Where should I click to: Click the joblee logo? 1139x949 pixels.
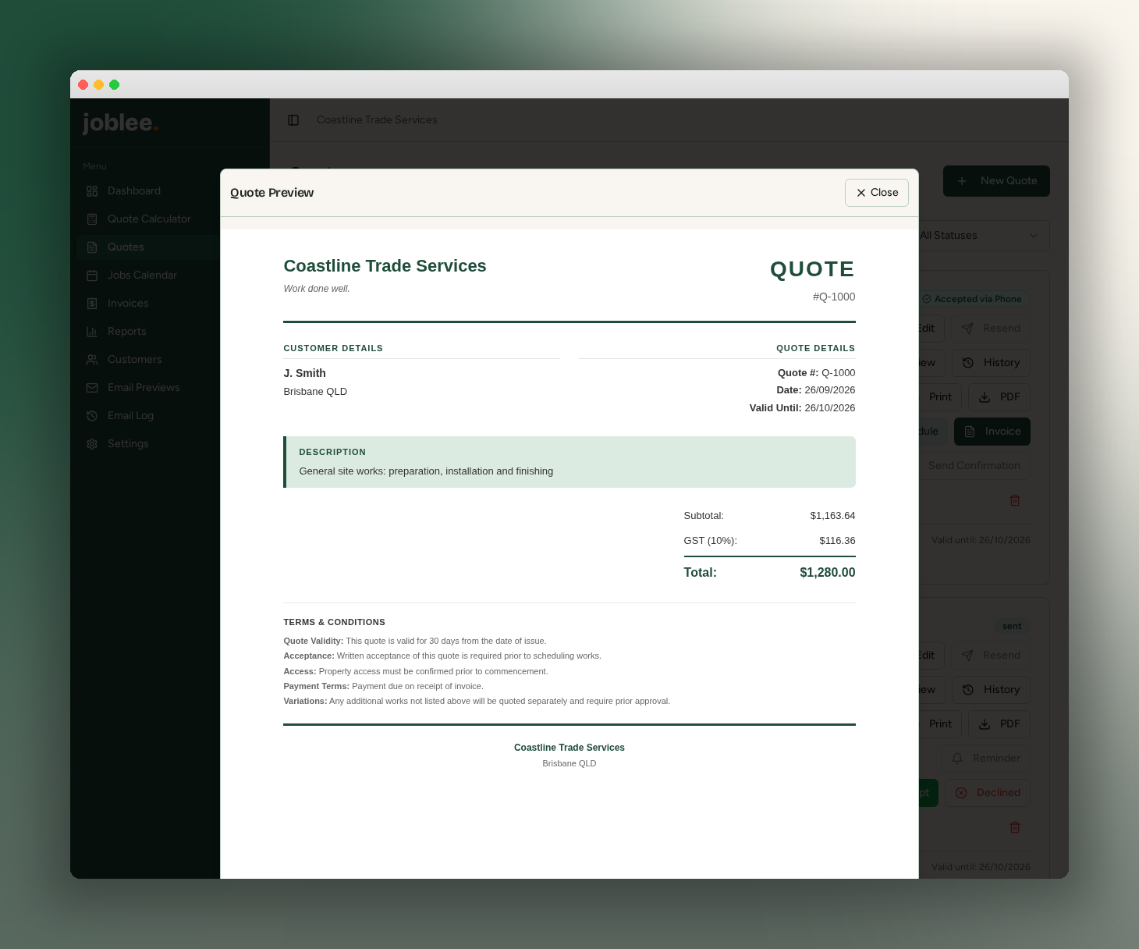click(x=121, y=123)
